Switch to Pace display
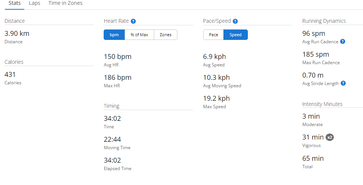Viewport: 363px width, 185px height. pos(213,35)
